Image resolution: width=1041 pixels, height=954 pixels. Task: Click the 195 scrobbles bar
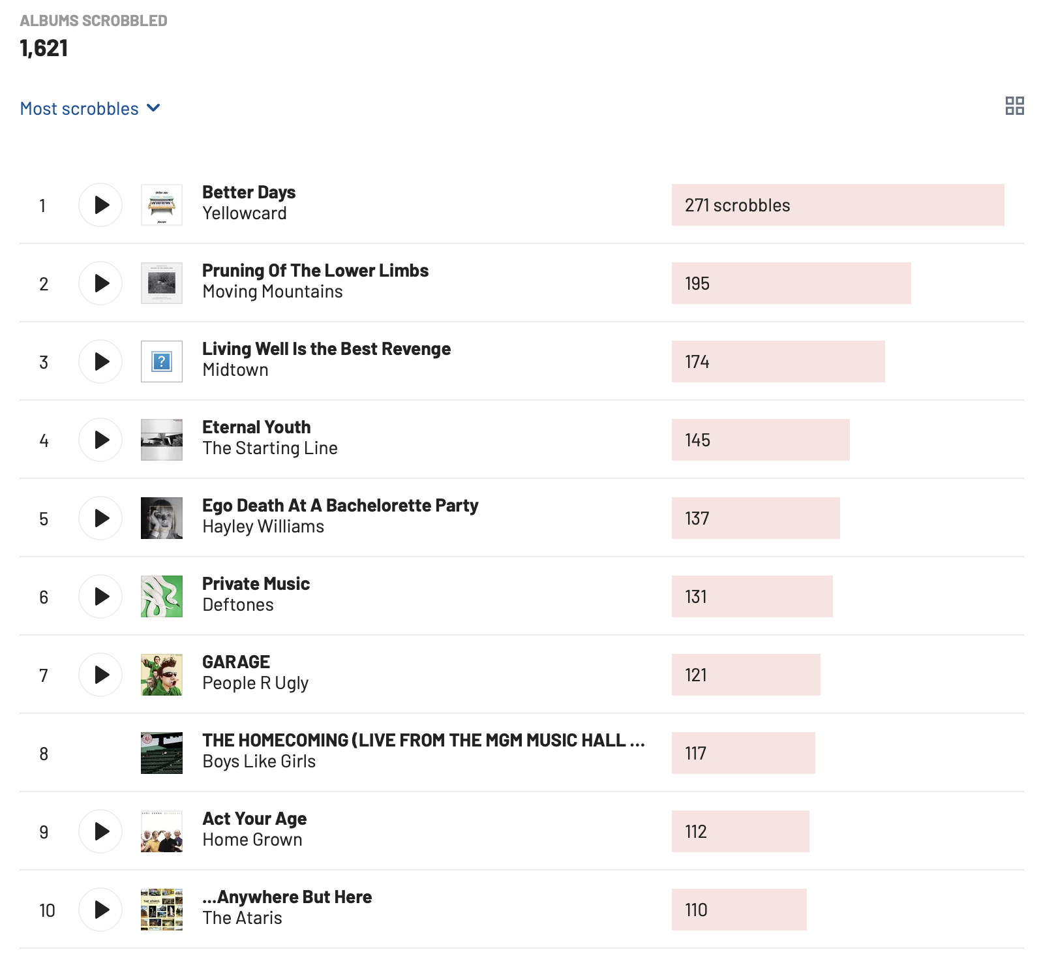click(x=791, y=283)
